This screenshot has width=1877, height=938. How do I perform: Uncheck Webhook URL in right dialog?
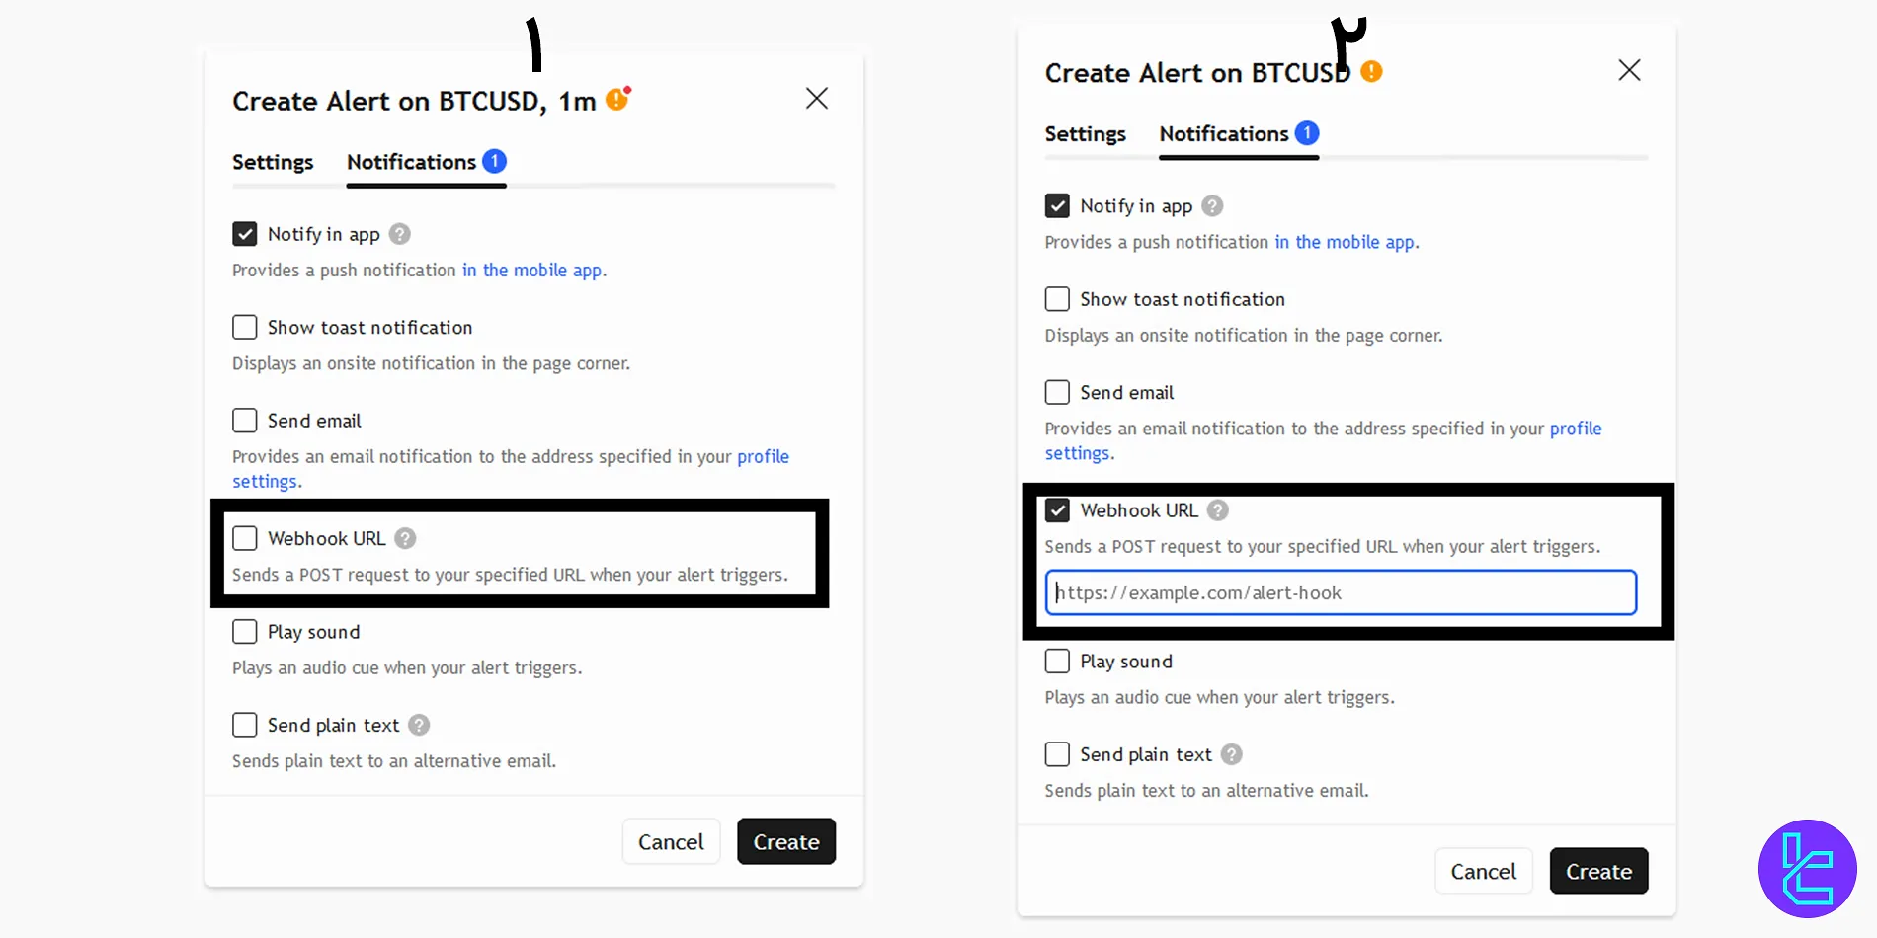pos(1057,510)
